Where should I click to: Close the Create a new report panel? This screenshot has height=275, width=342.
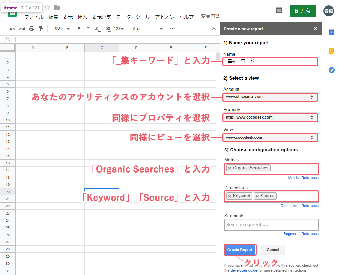[315, 28]
